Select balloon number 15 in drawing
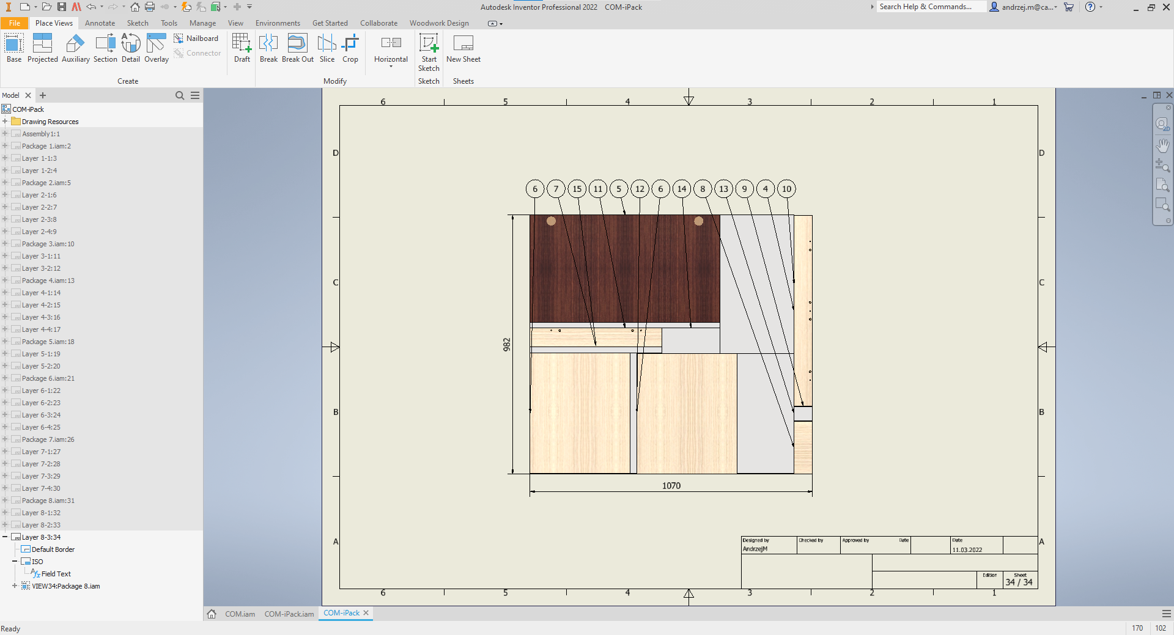The width and height of the screenshot is (1174, 635). click(577, 189)
